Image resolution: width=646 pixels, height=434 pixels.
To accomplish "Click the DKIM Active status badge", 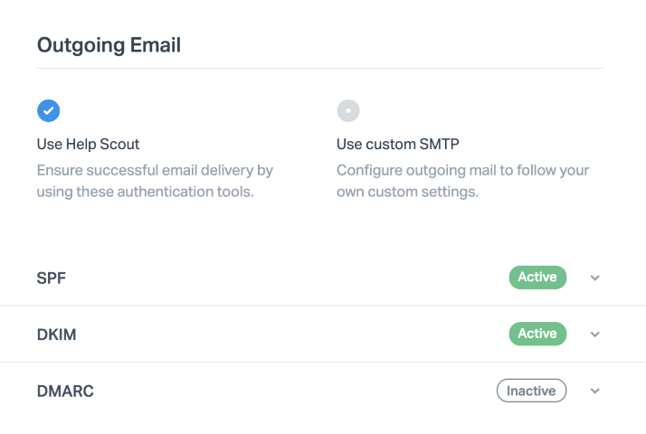I will 537,335.
